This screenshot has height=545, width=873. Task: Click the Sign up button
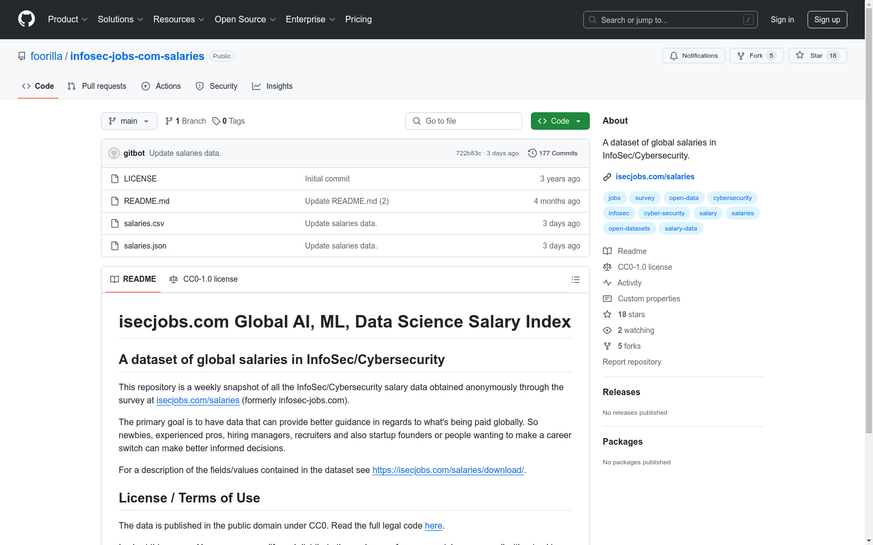coord(827,20)
